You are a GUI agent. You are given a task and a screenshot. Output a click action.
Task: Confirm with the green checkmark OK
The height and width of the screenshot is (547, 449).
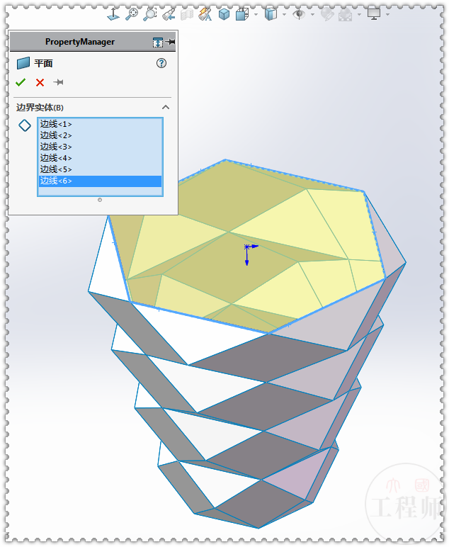(x=21, y=82)
